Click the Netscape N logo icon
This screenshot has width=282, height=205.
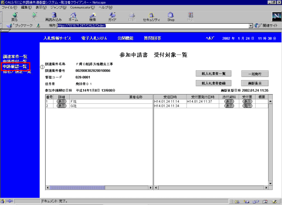(x=275, y=17)
